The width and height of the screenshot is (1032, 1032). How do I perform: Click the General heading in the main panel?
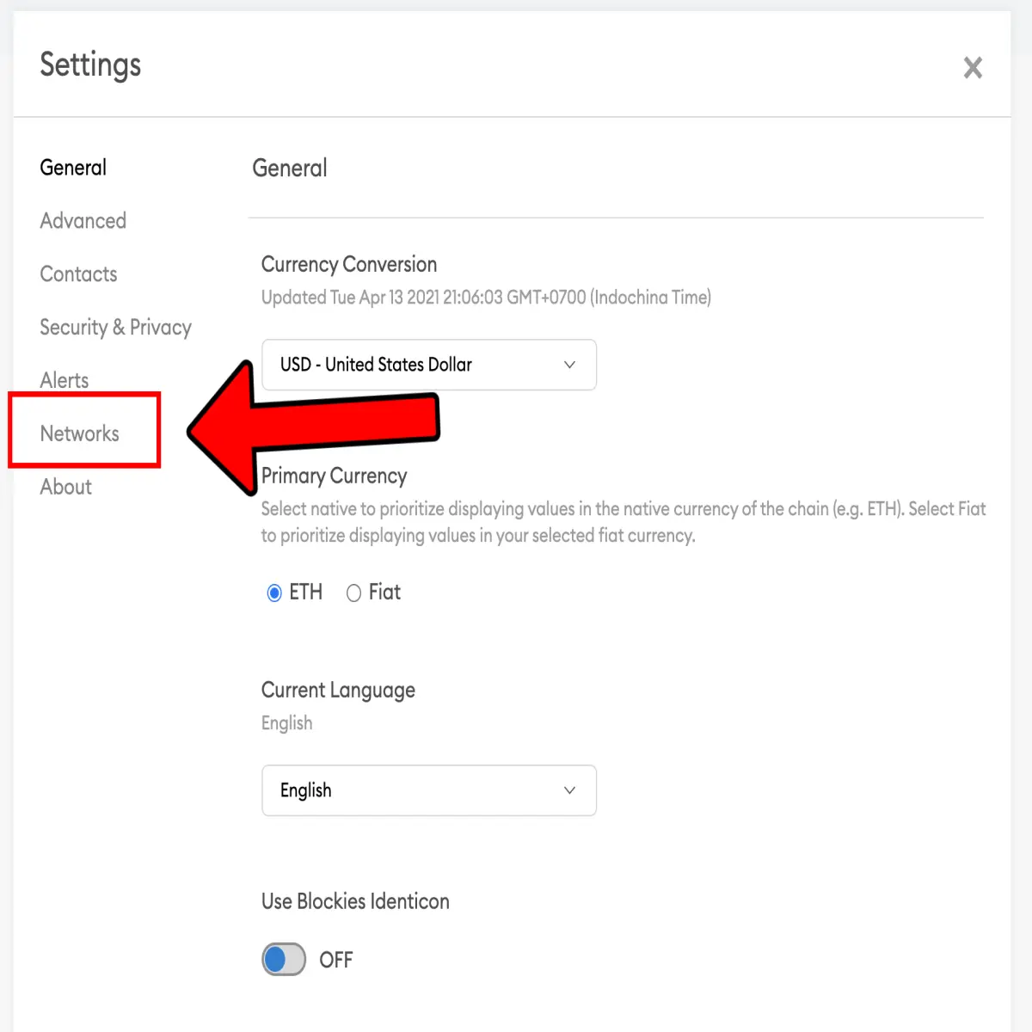click(x=290, y=169)
